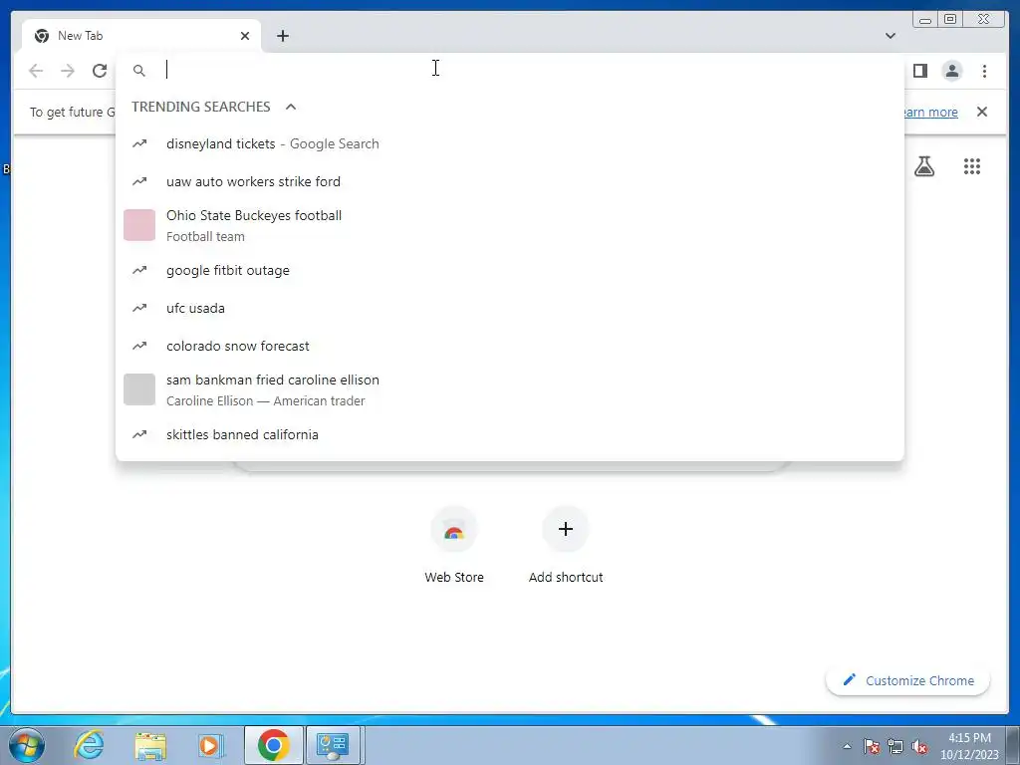This screenshot has width=1020, height=765.
Task: Open Windows Explorer from the taskbar
Action: pos(150,745)
